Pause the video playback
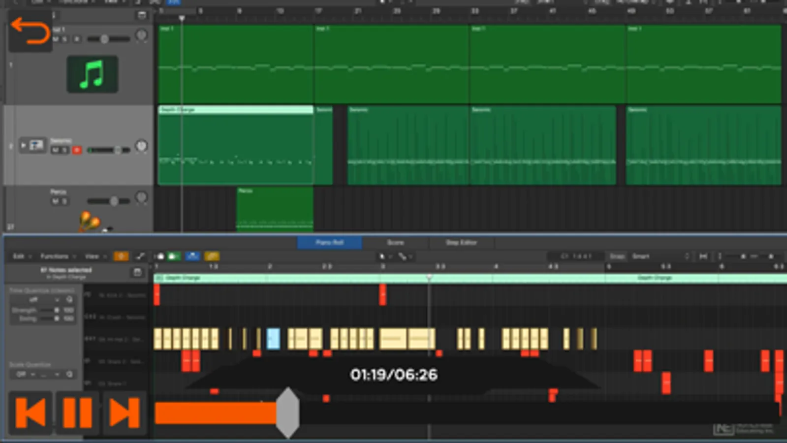Viewport: 787px width, 443px height. coord(77,412)
